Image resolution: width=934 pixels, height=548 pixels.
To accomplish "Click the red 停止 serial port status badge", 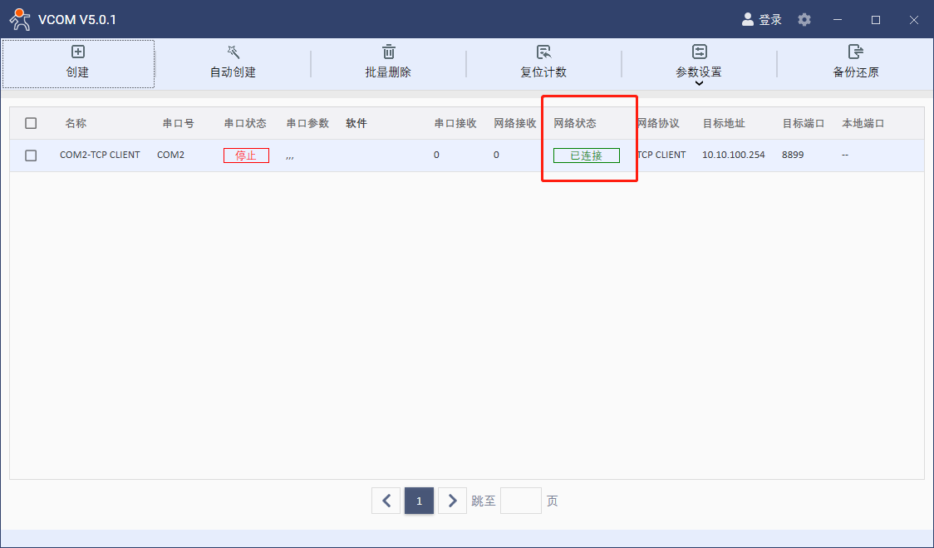I will [x=246, y=156].
